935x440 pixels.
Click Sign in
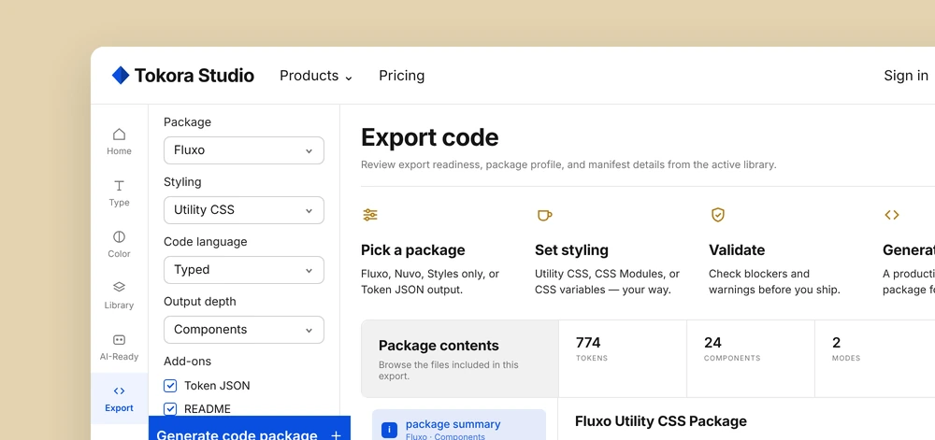tap(906, 76)
